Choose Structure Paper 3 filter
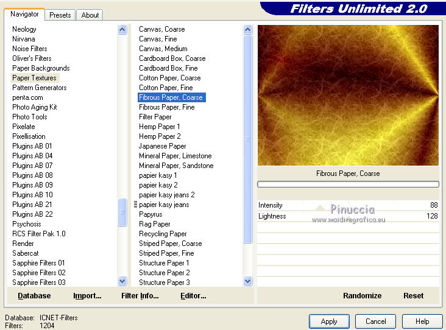 pyautogui.click(x=164, y=283)
